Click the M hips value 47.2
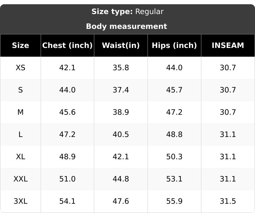 pos(174,112)
